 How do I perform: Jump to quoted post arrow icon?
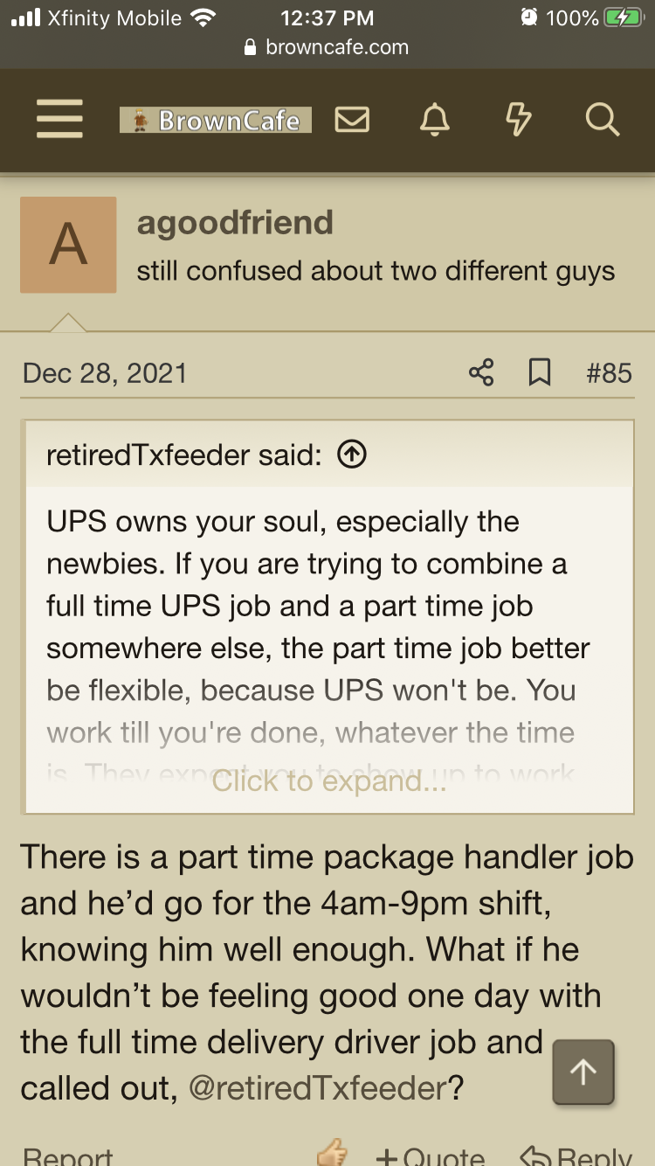(351, 455)
